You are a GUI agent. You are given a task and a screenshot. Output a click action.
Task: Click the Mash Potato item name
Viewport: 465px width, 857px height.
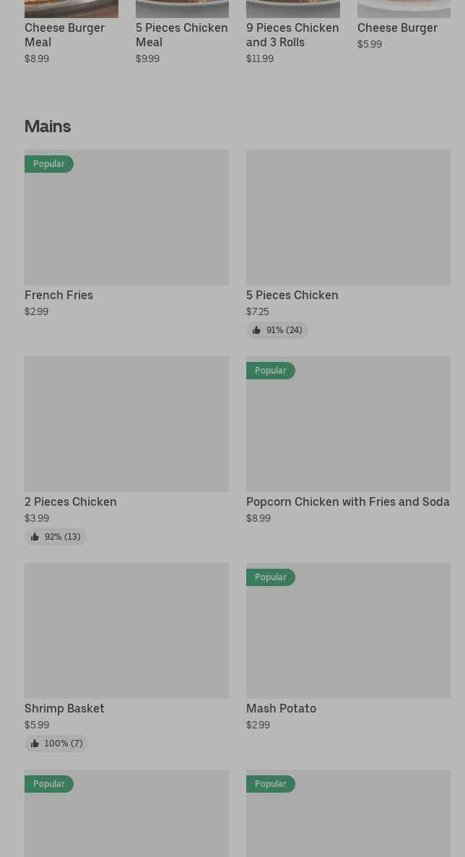tap(281, 708)
